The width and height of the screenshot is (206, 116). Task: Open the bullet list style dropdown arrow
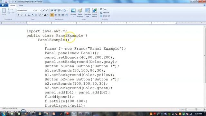point(62,10)
